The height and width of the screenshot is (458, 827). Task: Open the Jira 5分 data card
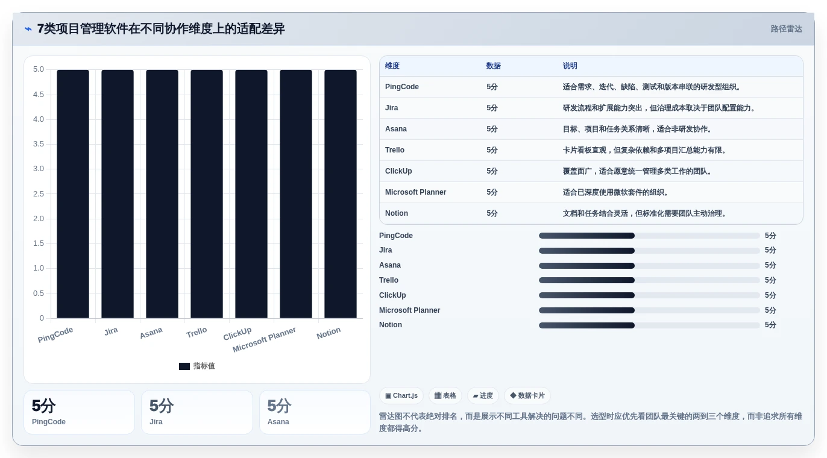coord(197,412)
